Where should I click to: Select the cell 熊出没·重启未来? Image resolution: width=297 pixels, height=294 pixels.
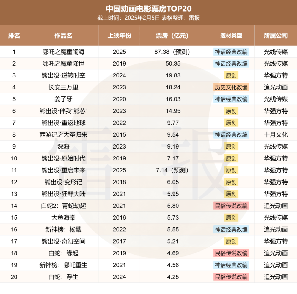point(63,170)
